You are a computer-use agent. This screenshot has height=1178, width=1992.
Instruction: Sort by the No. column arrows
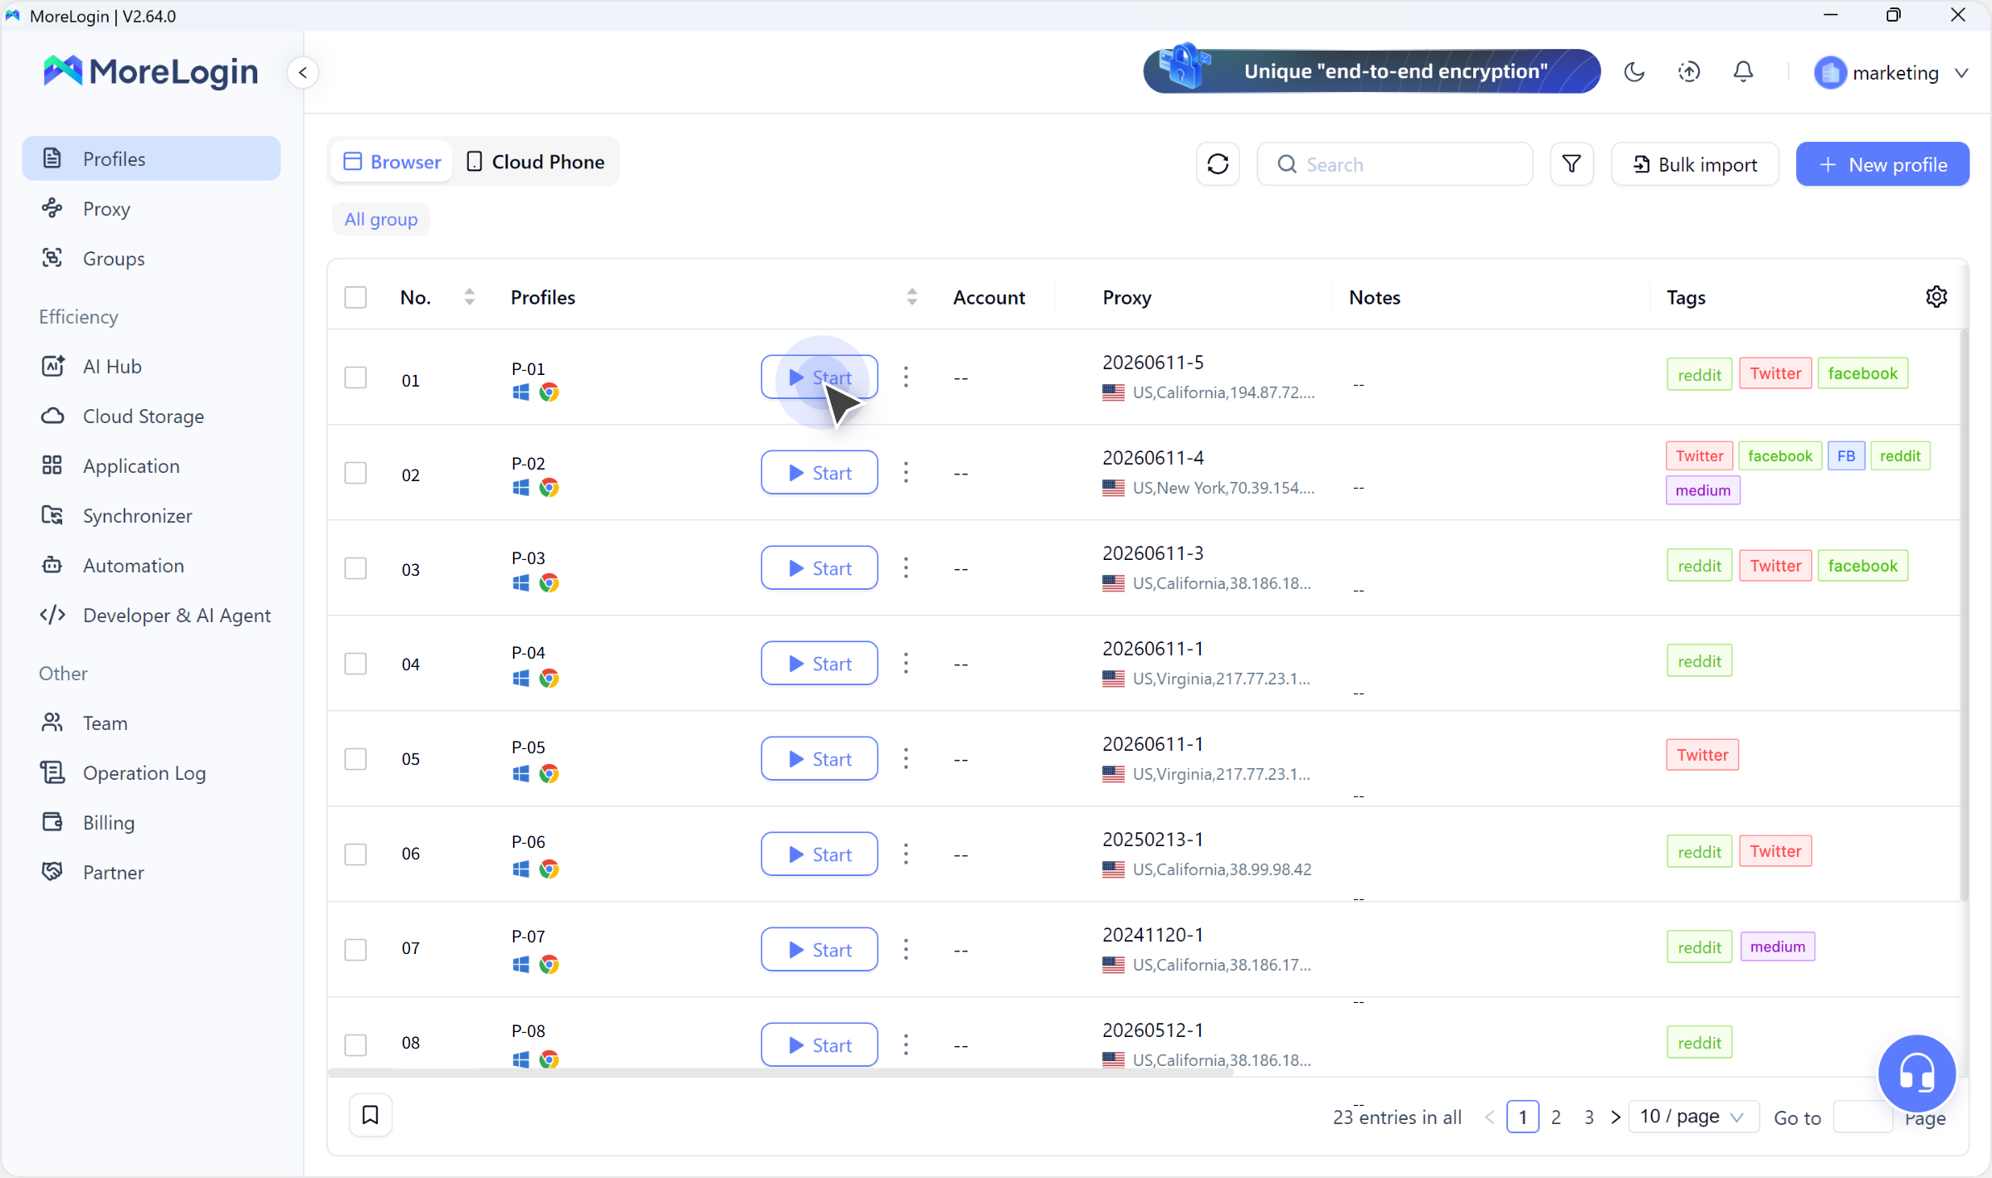click(x=469, y=297)
